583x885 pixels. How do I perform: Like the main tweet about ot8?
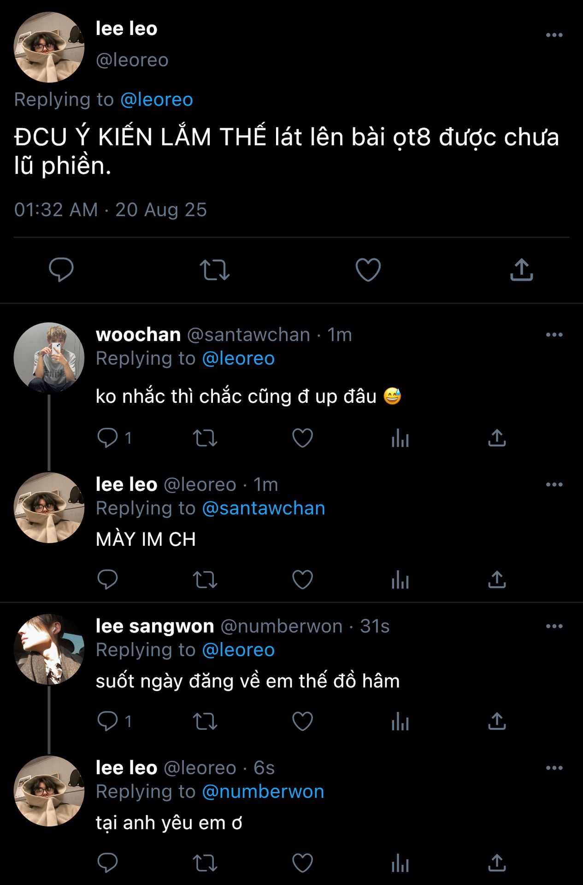click(368, 270)
